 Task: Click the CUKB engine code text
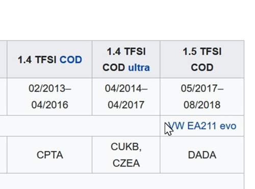click(x=125, y=147)
